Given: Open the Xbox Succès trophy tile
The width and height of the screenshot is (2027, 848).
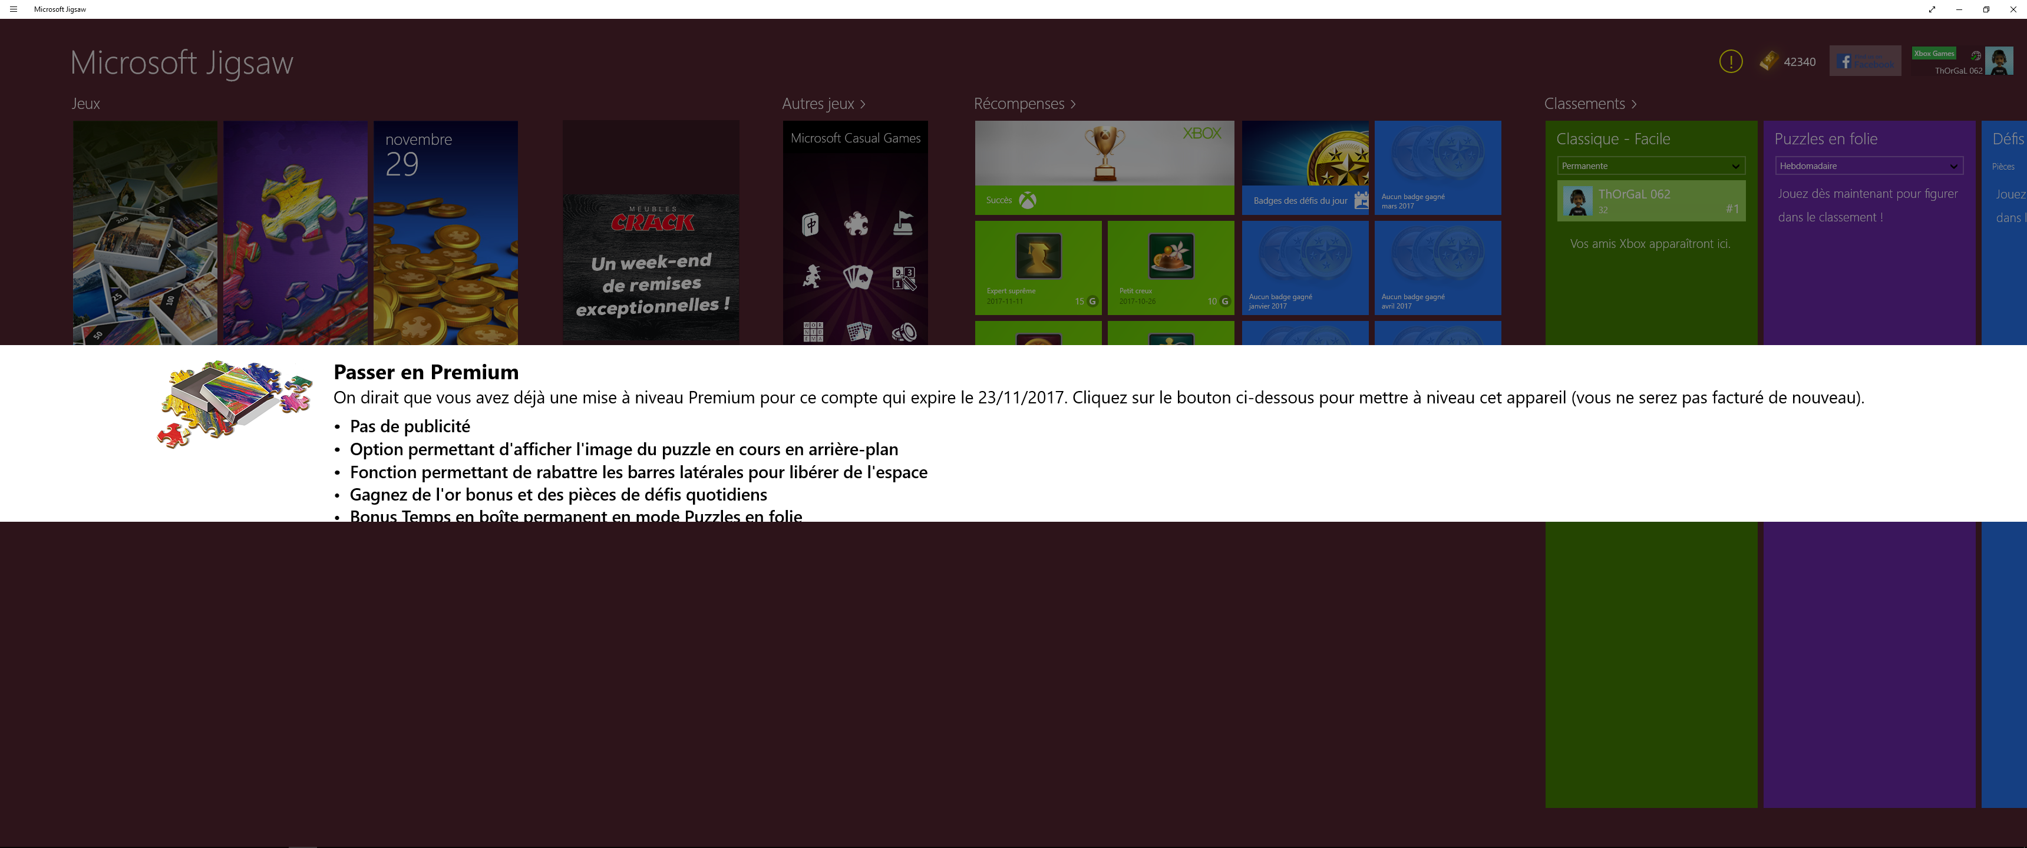Looking at the screenshot, I should (x=1104, y=168).
